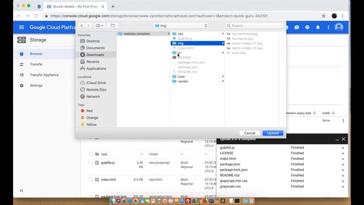The height and width of the screenshot is (205, 364).
Task: Check the gulpfile.js row checkbox
Action: pyautogui.click(x=90, y=163)
